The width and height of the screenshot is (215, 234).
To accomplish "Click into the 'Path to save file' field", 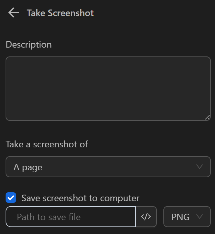I will (x=71, y=217).
